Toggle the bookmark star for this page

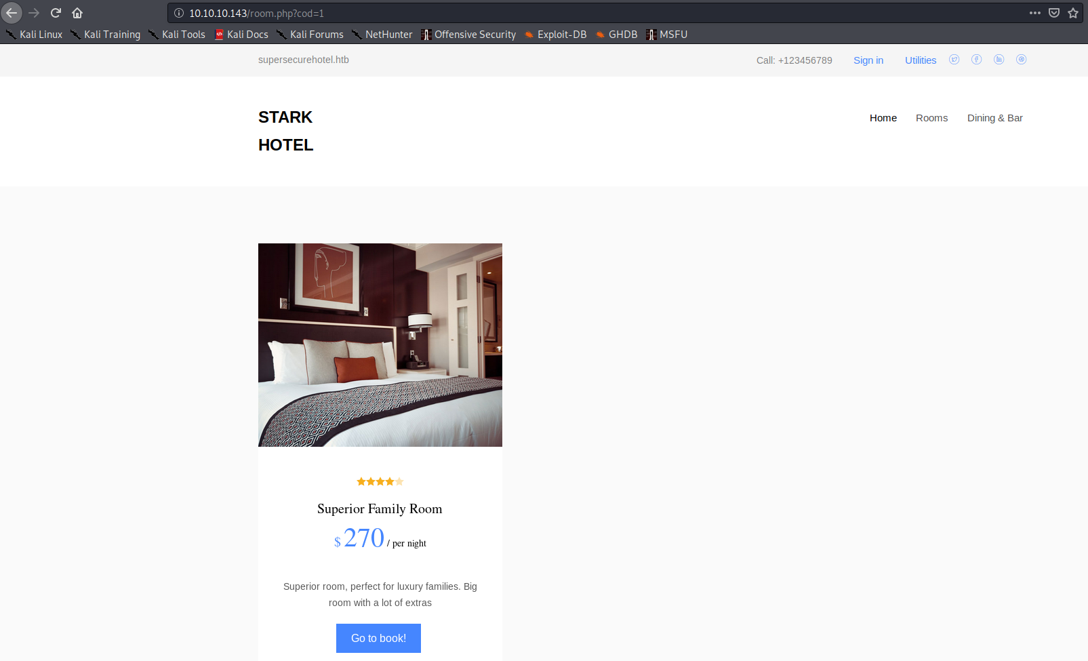[x=1072, y=13]
